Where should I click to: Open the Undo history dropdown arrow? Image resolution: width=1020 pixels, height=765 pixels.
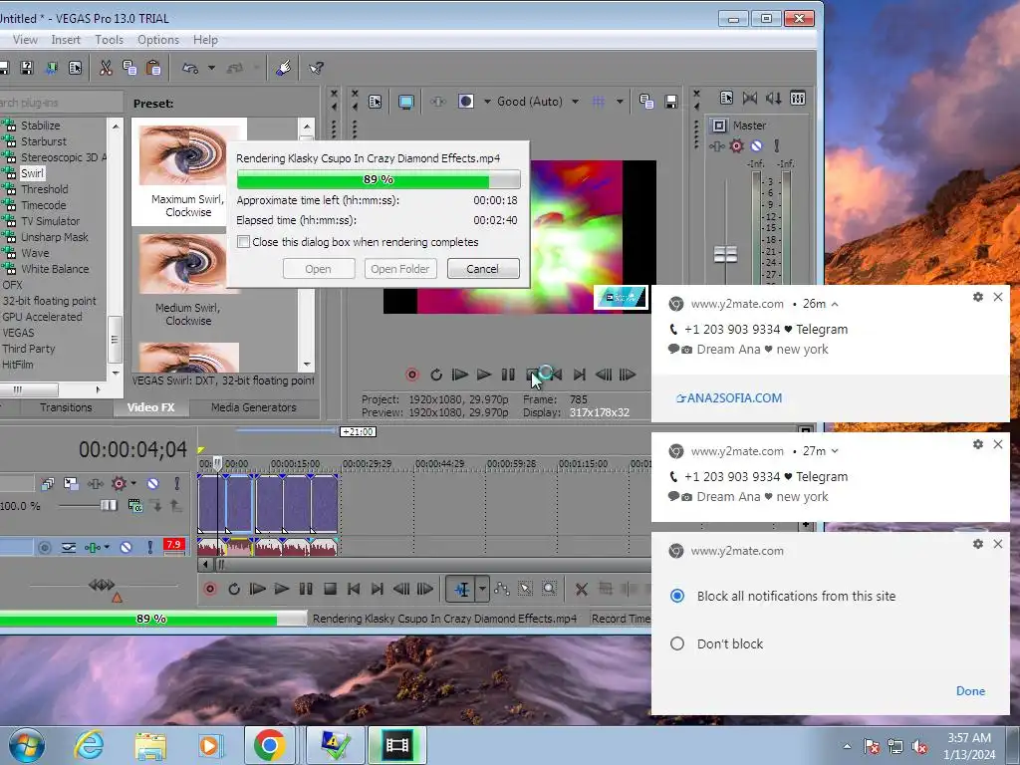(211, 68)
